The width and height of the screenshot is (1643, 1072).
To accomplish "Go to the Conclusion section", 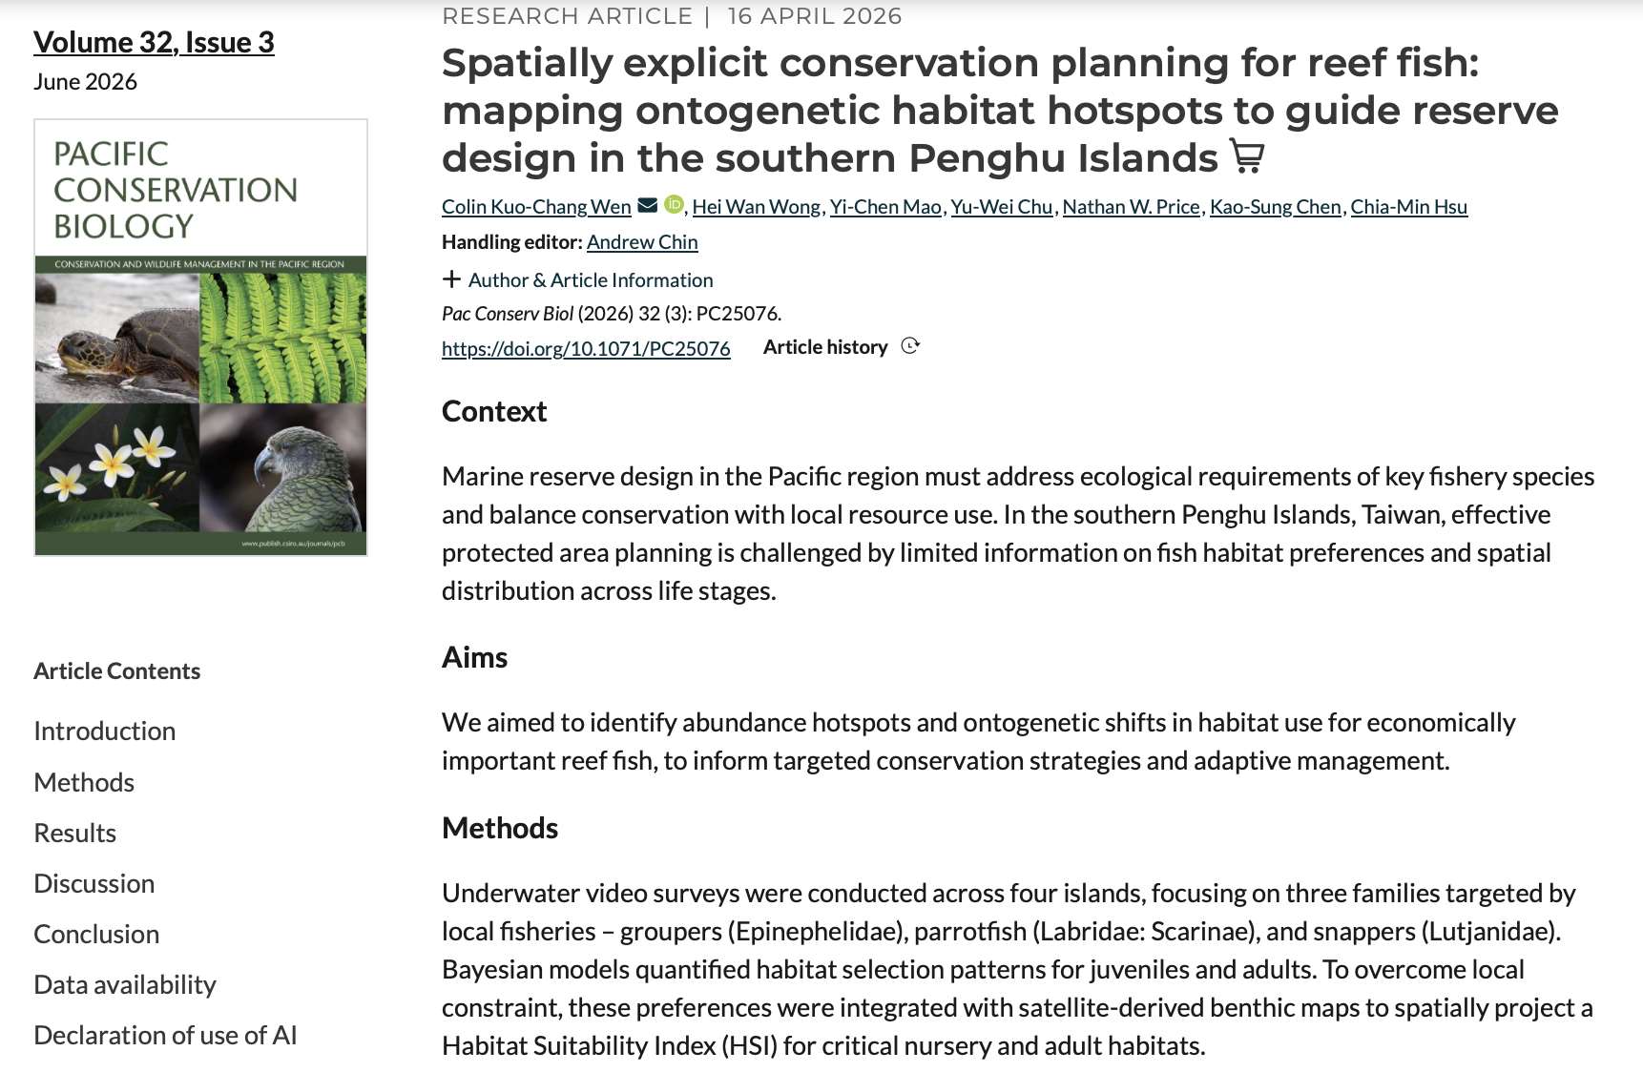I will click(x=96, y=935).
